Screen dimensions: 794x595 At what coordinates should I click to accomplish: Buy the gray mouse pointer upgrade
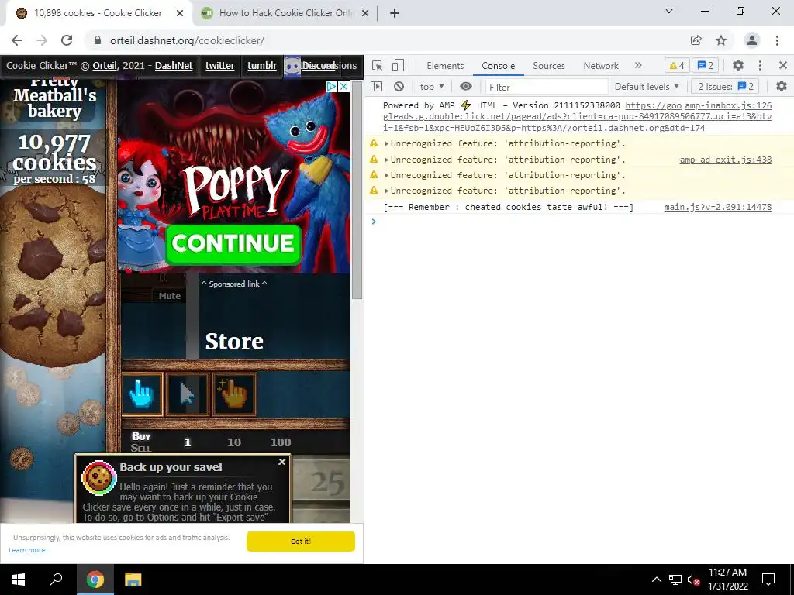pos(188,394)
